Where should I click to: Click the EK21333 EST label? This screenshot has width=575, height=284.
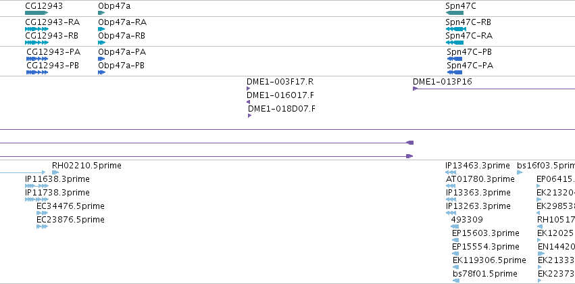click(556, 260)
